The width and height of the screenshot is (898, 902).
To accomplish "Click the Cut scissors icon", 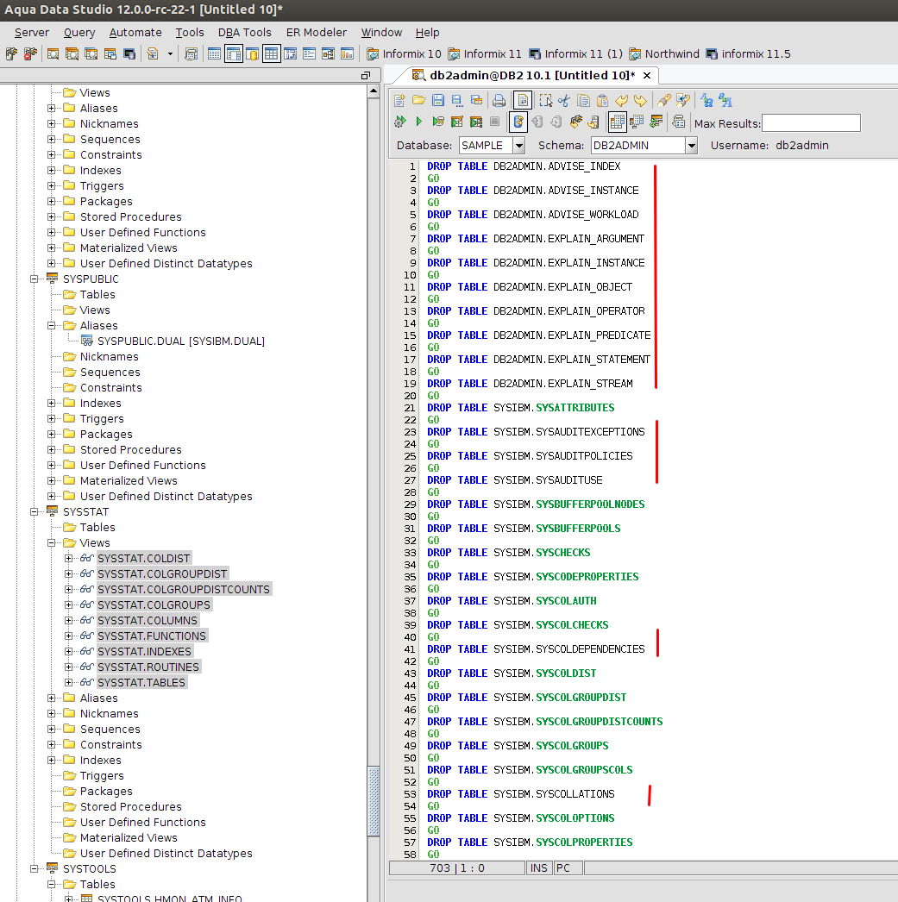I will pos(564,100).
